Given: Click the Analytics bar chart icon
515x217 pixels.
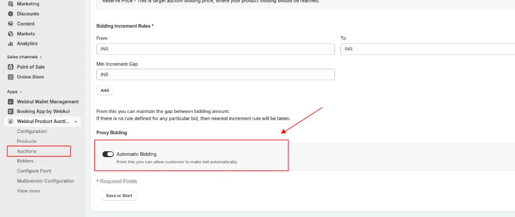Looking at the screenshot, I should tap(10, 43).
